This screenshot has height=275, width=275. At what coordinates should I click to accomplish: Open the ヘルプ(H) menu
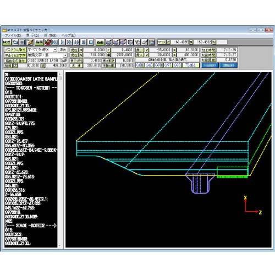point(69,35)
